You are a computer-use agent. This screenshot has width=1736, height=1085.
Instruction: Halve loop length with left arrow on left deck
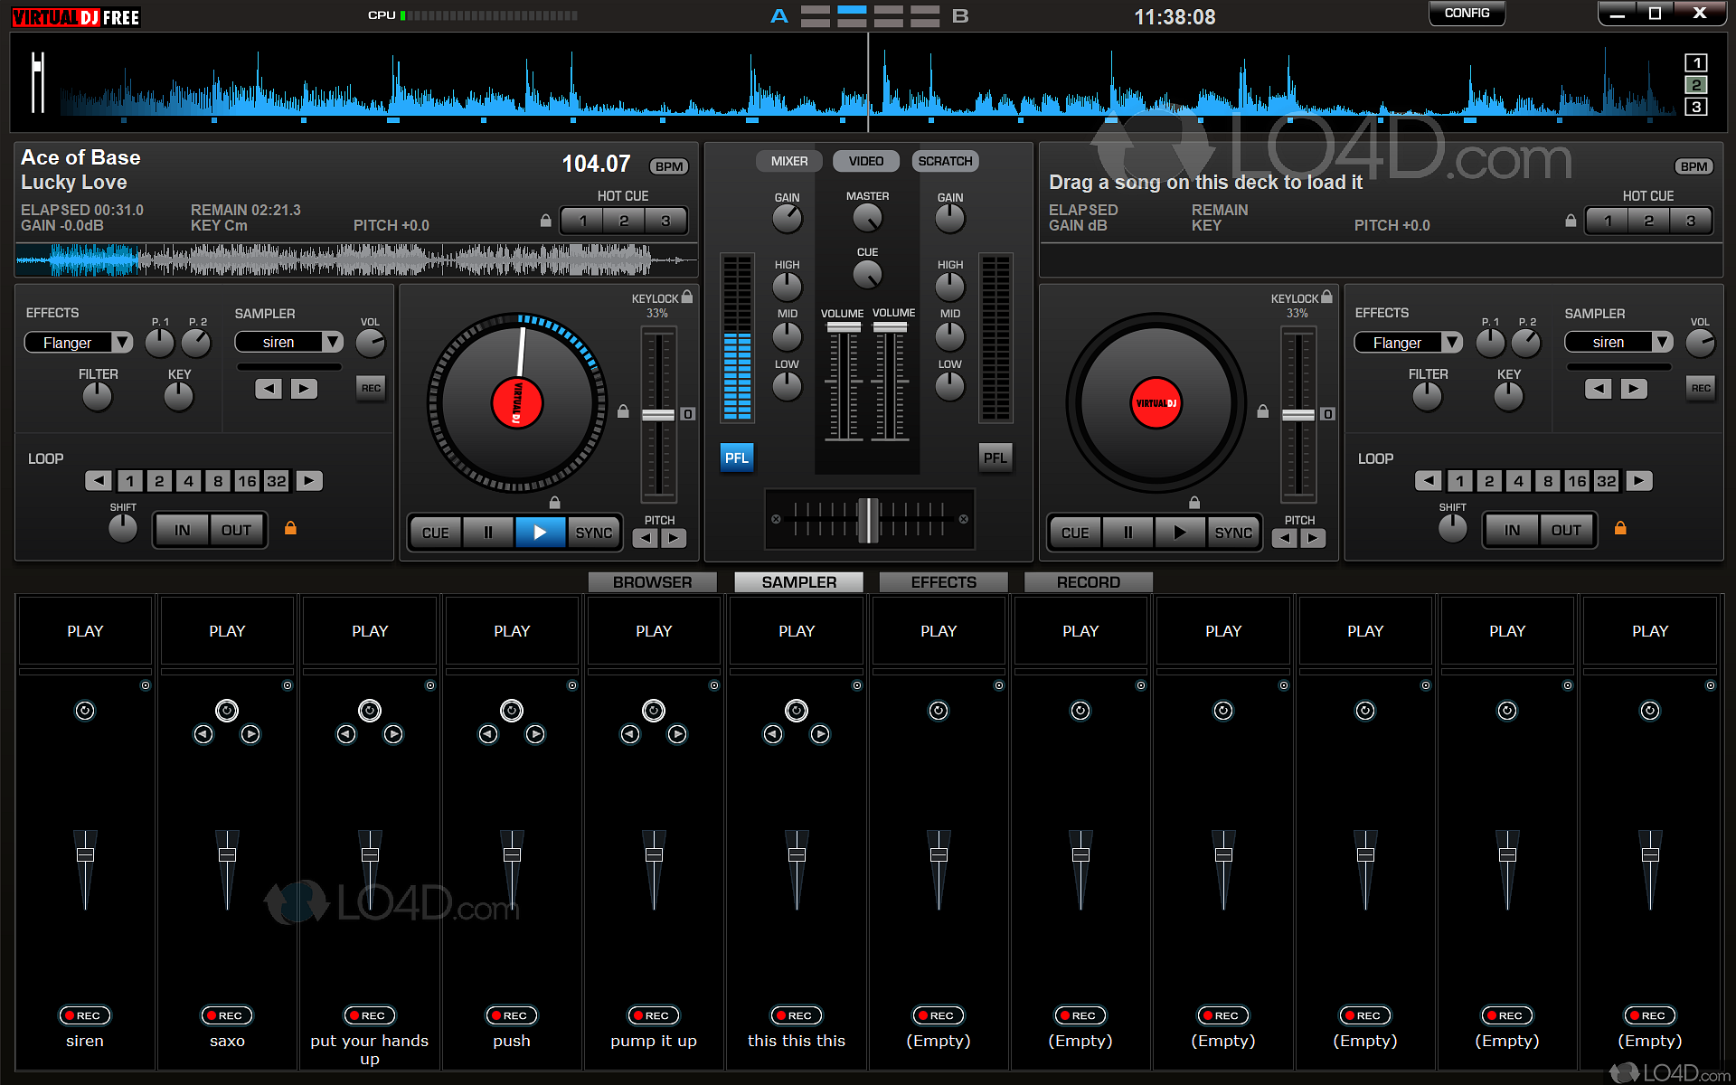(x=99, y=481)
